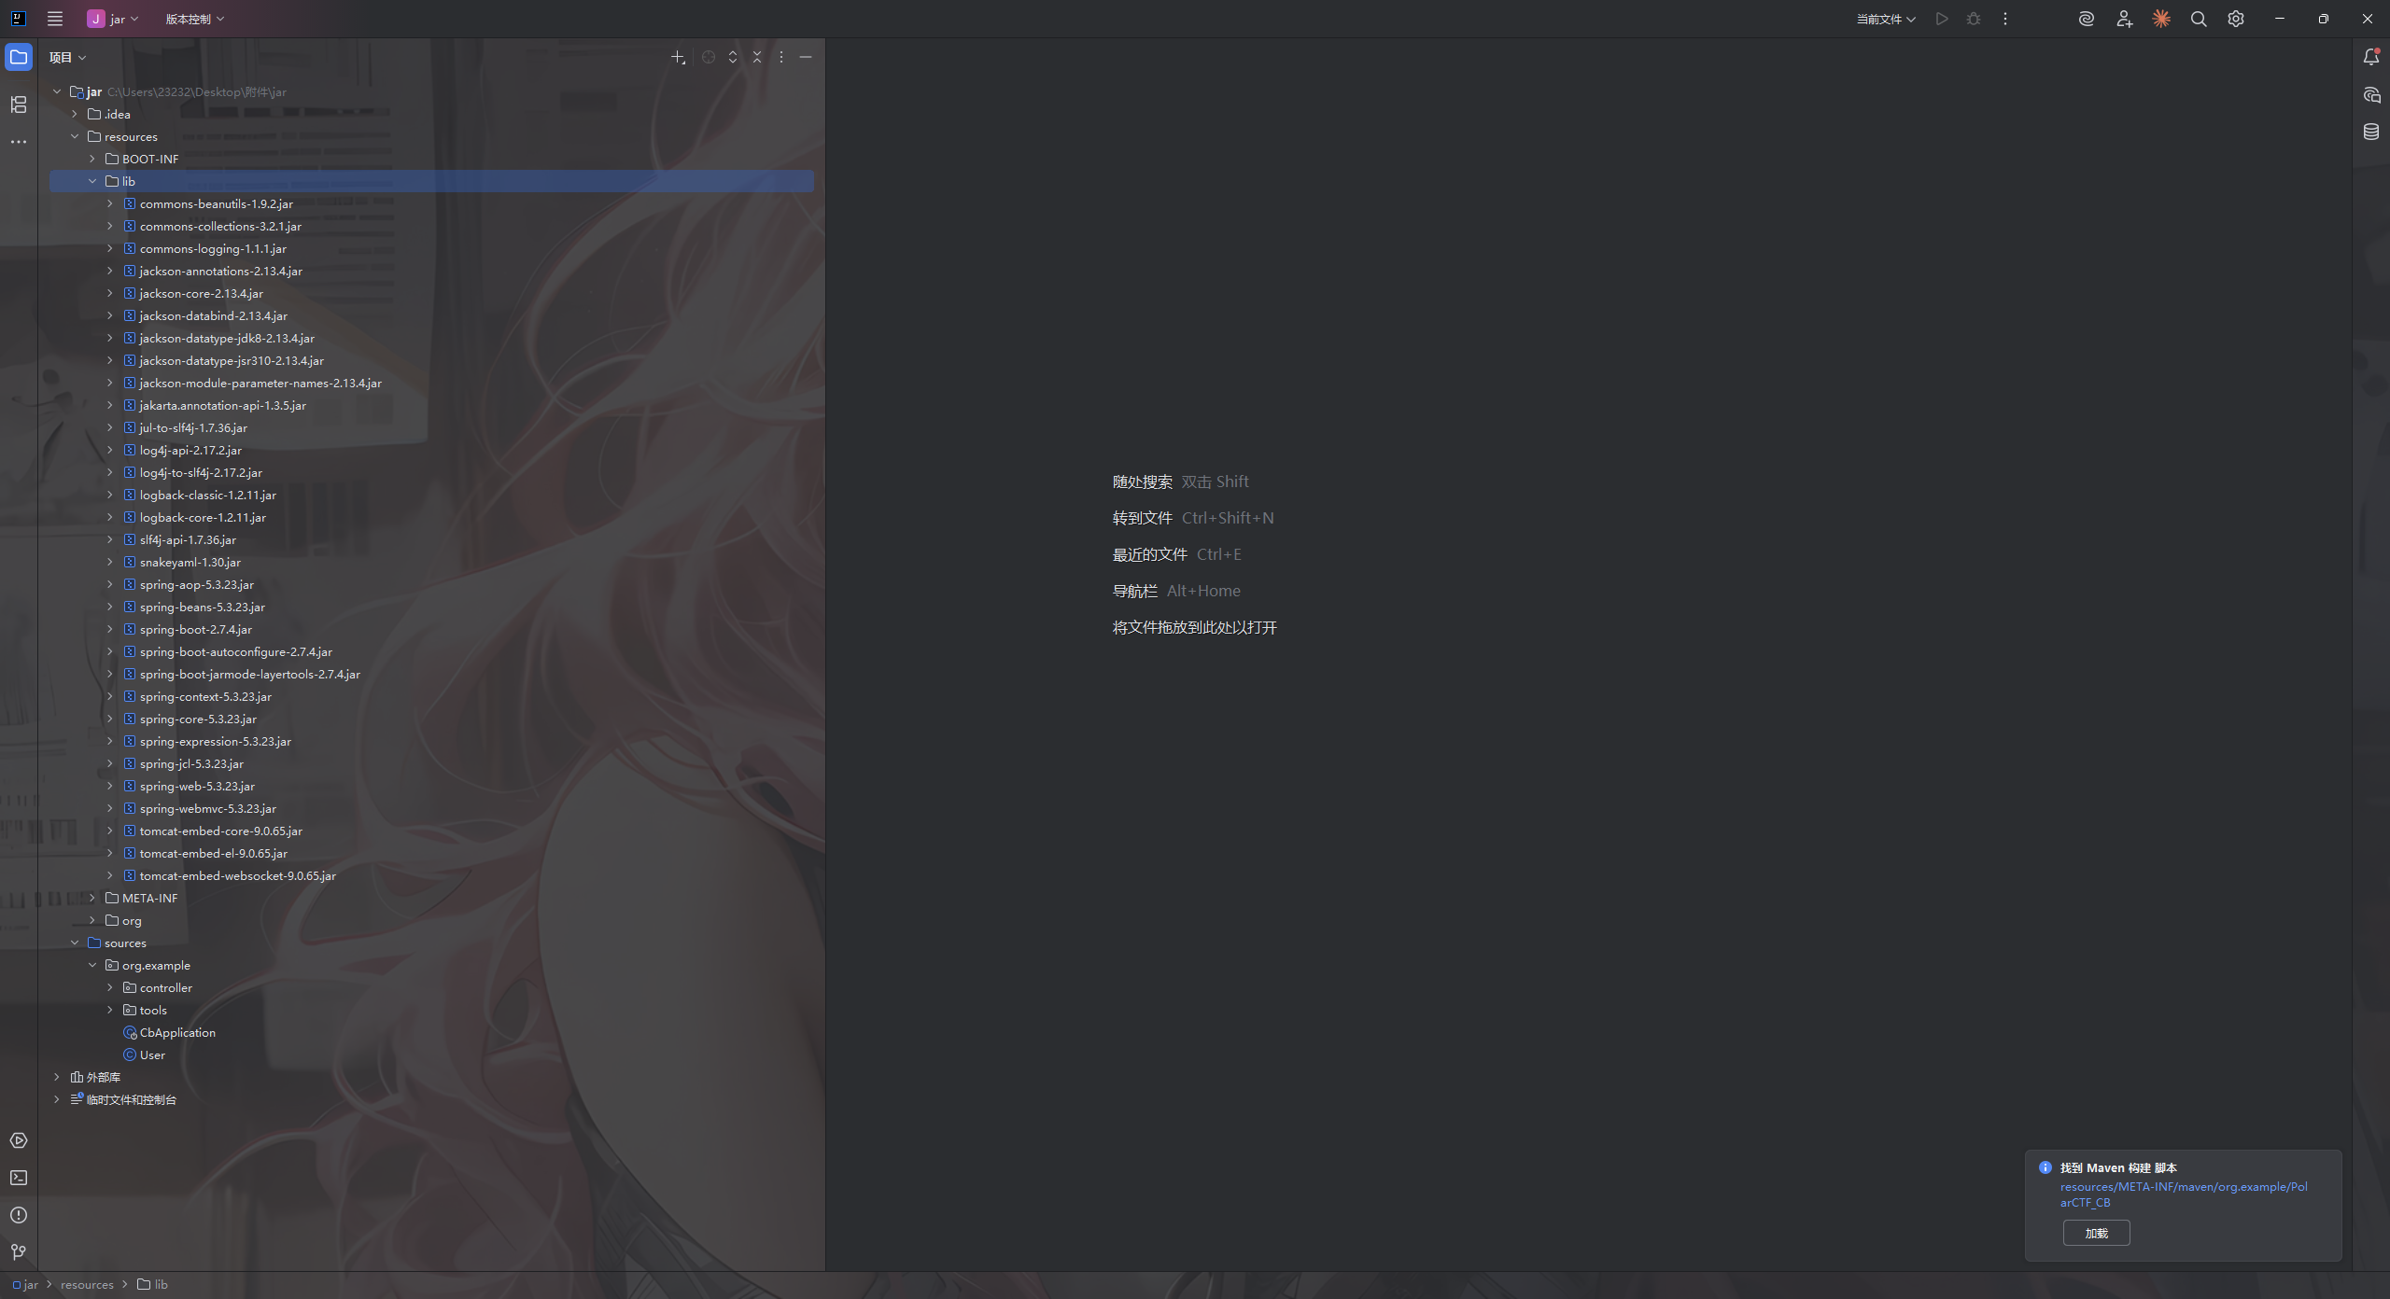
Task: Click the Load button in Maven notification
Action: (x=2096, y=1233)
